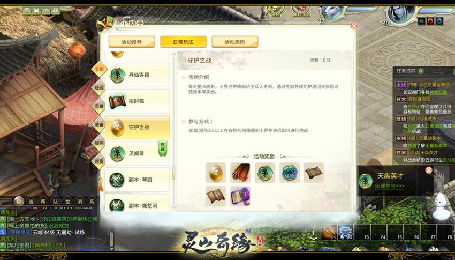Select the 见闻录 completed activity
Image resolution: width=455 pixels, height=260 pixels.
tap(137, 153)
